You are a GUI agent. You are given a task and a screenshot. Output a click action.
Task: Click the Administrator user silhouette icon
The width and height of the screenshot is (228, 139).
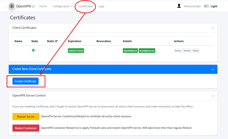click(x=179, y=6)
